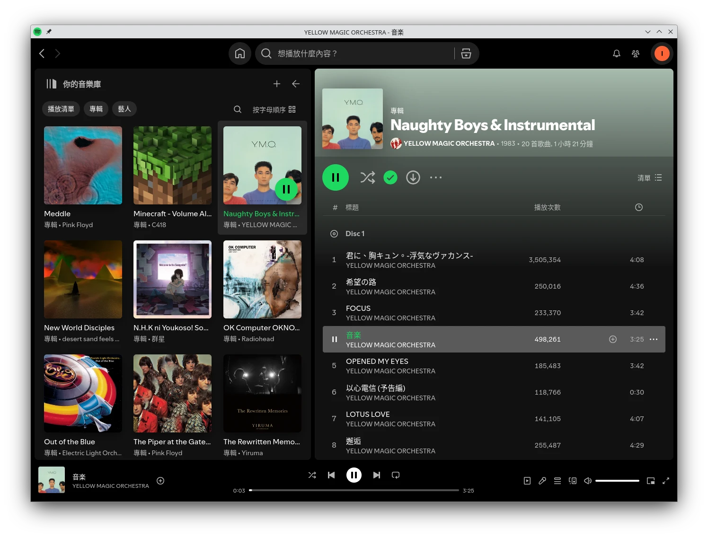Toggle the green saved-to-library checkmark
Image resolution: width=708 pixels, height=538 pixels.
(x=390, y=177)
